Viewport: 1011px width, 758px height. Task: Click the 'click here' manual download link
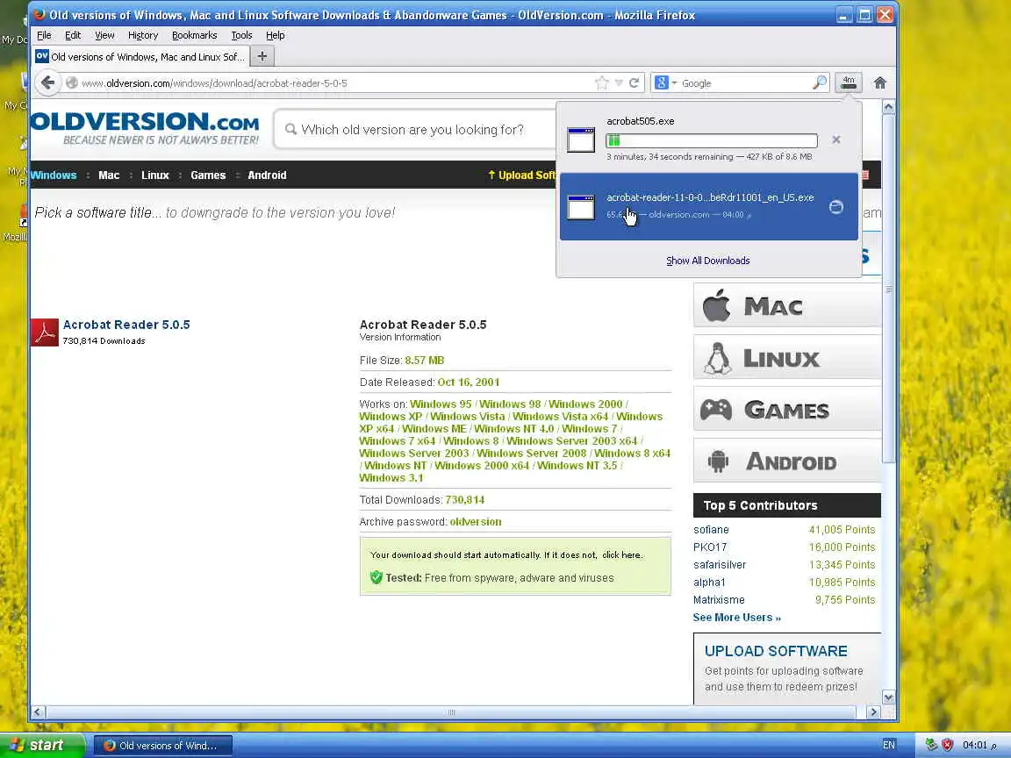click(621, 554)
